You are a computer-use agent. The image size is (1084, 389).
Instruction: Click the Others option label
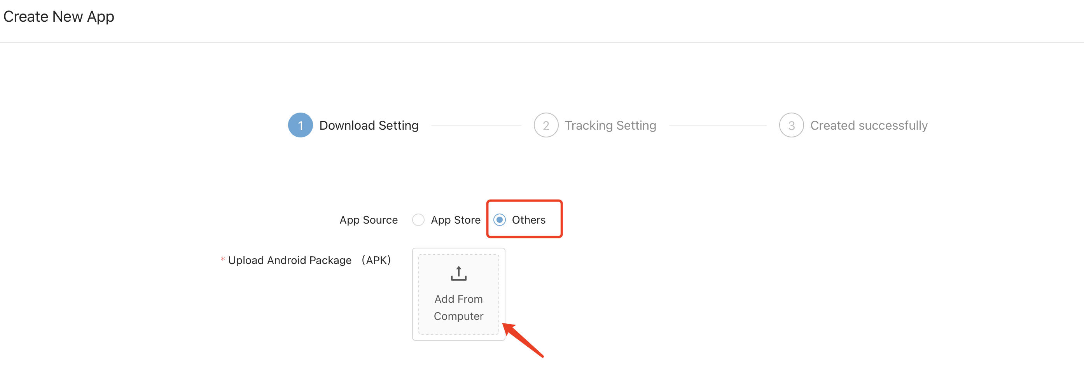coord(528,220)
